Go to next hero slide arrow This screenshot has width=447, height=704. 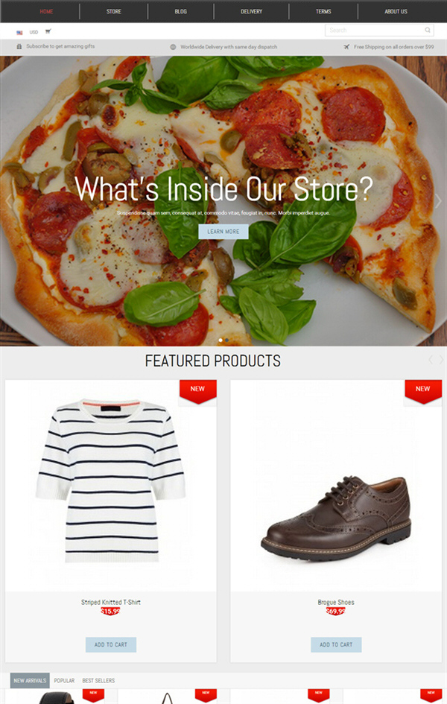[438, 200]
